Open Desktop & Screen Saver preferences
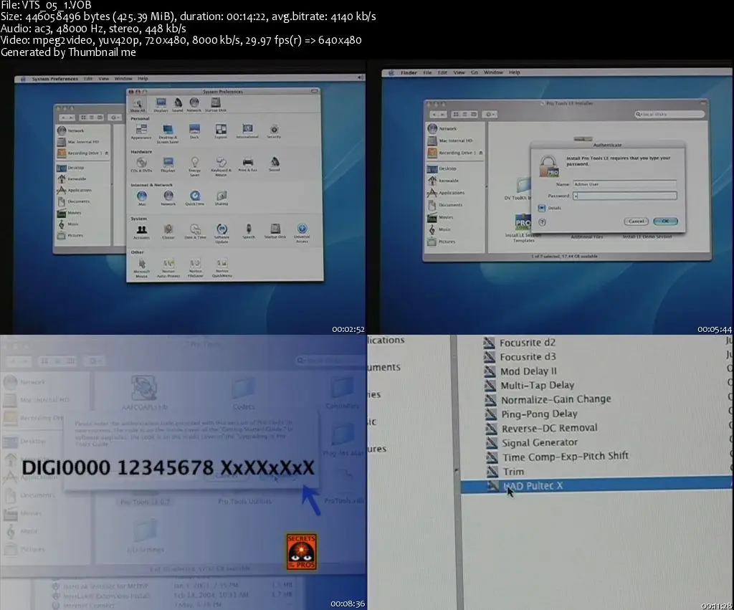 168,133
